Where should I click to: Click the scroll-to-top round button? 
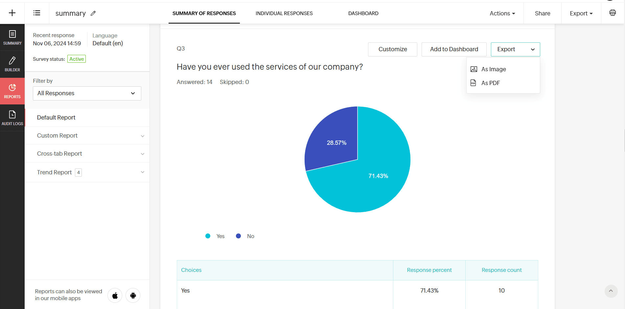(x=611, y=291)
